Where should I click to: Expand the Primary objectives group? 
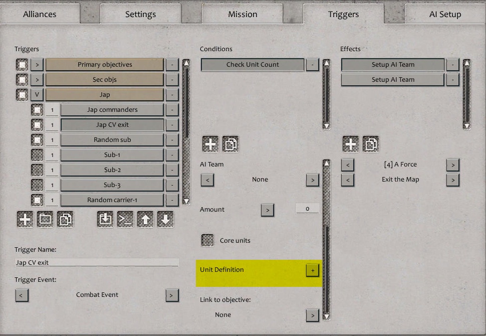pyautogui.click(x=37, y=65)
